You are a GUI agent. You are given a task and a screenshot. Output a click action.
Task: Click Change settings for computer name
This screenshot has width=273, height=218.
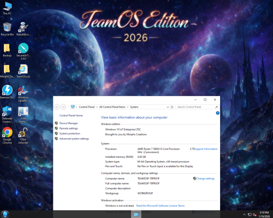pyautogui.click(x=205, y=179)
